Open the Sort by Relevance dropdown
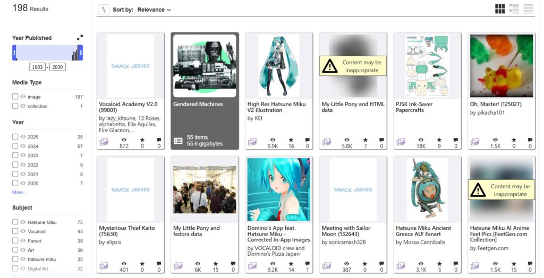Image resolution: width=544 pixels, height=278 pixels. point(154,10)
